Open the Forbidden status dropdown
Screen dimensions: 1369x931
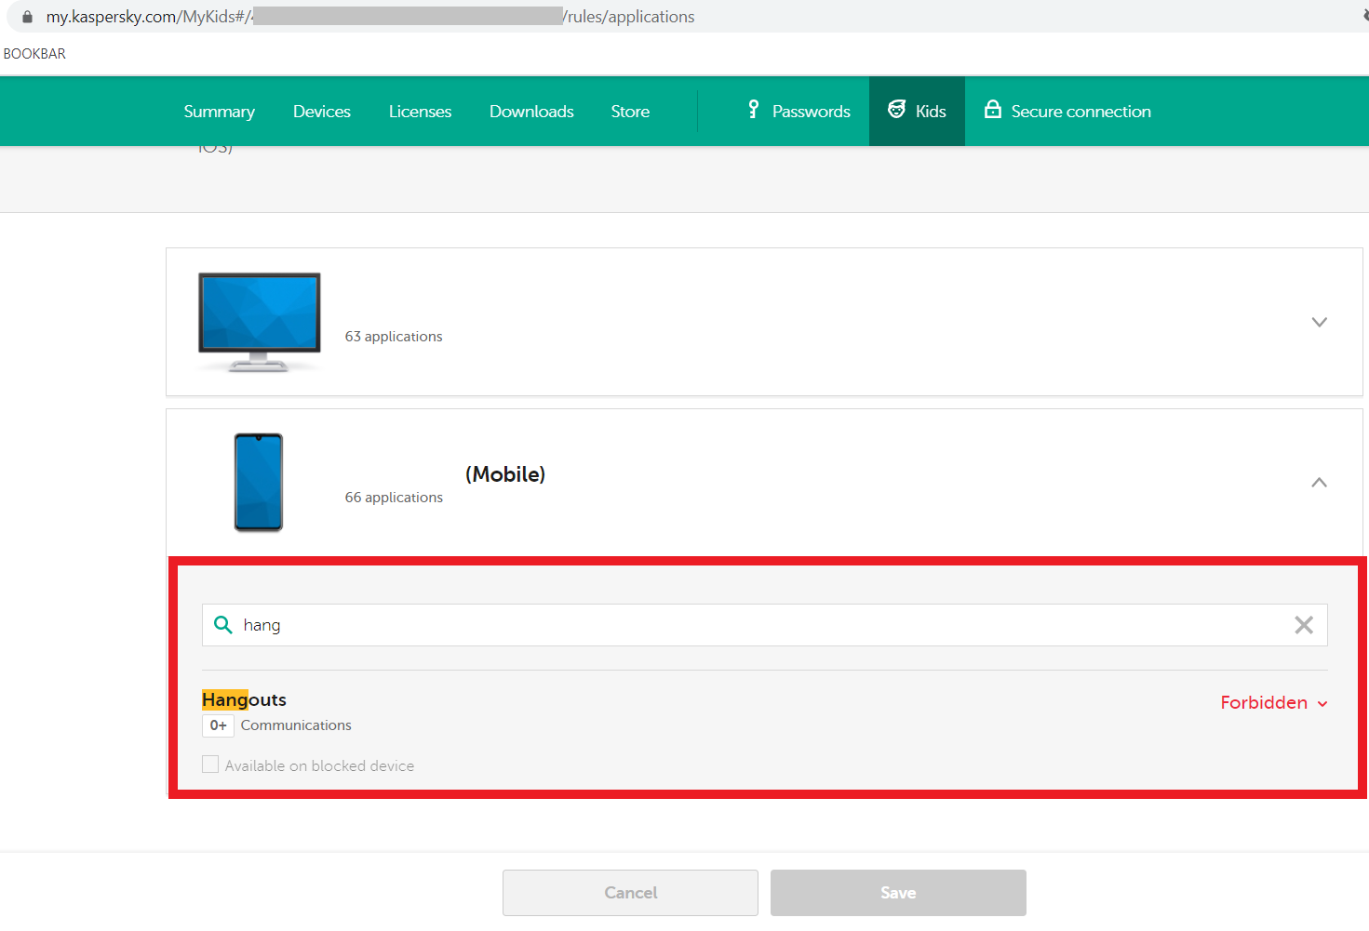click(x=1273, y=703)
